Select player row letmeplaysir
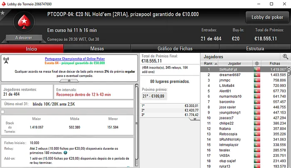Viewport: 291px width, 168px height. pos(244,145)
